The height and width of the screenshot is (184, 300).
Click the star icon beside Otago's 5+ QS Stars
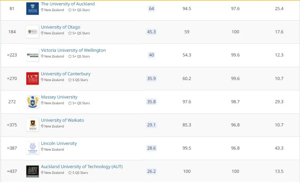(70, 33)
